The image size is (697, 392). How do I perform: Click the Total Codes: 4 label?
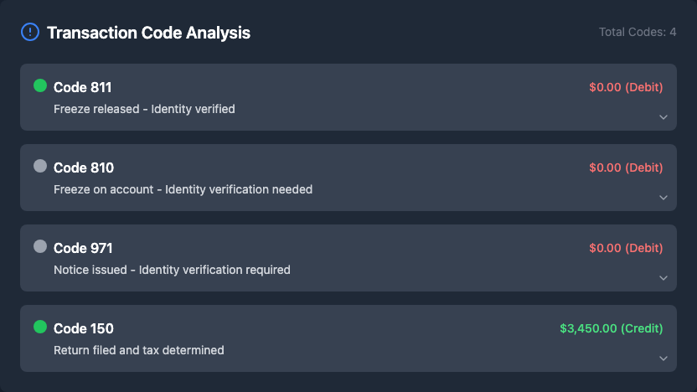coord(638,33)
